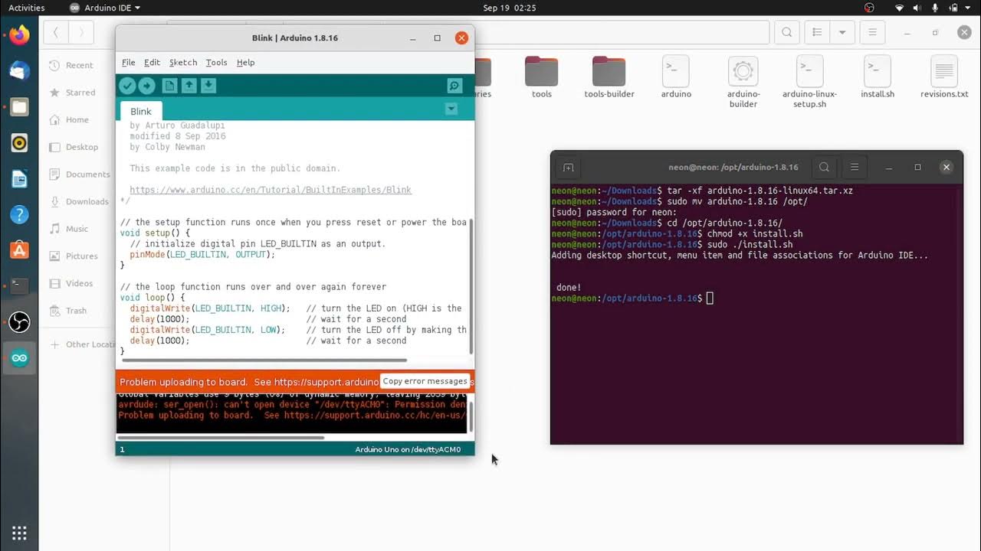Click the Copy error messages button
The width and height of the screenshot is (981, 551).
425,381
